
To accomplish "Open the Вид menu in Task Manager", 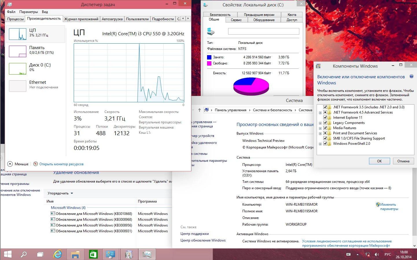I will (x=45, y=12).
